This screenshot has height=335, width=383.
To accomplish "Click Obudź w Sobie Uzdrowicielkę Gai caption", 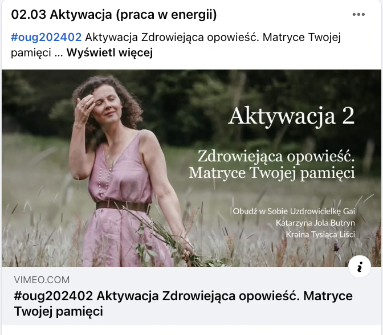I will (x=294, y=211).
